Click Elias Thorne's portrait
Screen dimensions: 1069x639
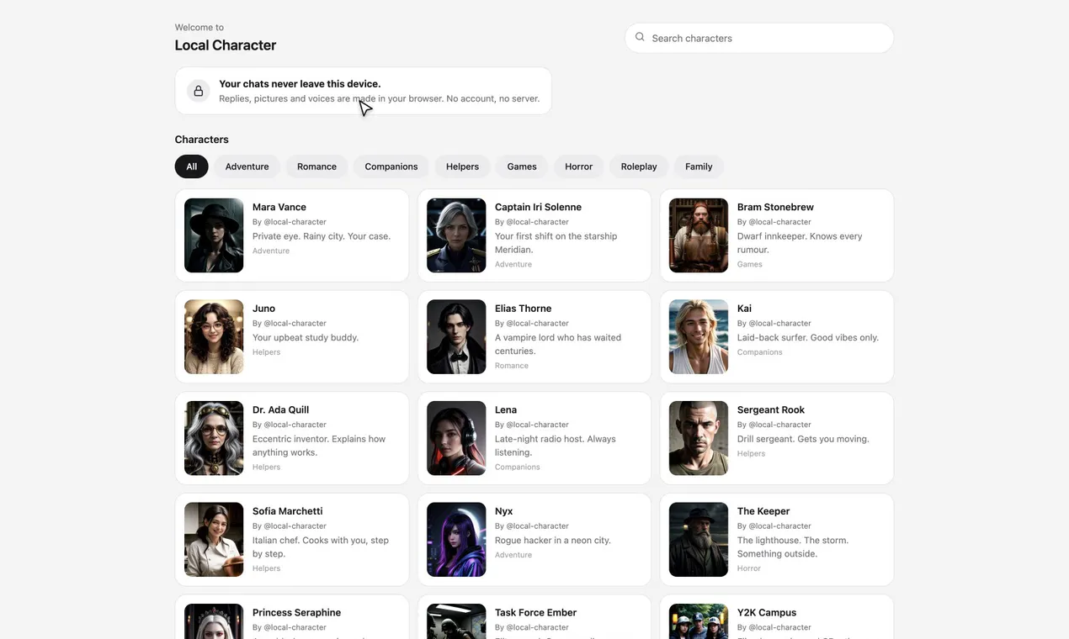pos(456,337)
